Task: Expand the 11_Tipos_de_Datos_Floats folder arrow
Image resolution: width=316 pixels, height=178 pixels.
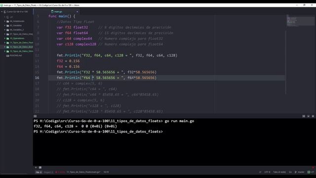Action: point(5,43)
